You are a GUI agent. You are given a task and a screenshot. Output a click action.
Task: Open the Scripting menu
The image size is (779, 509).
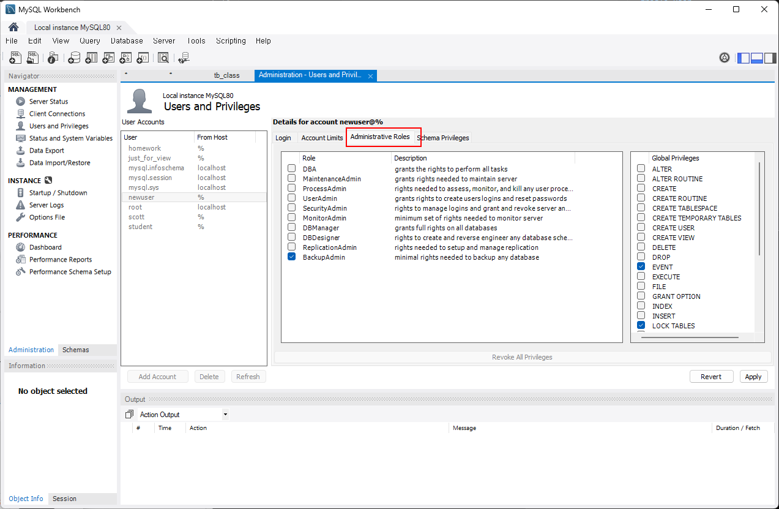tap(231, 41)
